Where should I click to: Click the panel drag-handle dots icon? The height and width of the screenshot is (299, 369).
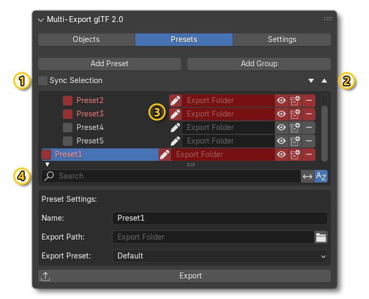(x=328, y=19)
